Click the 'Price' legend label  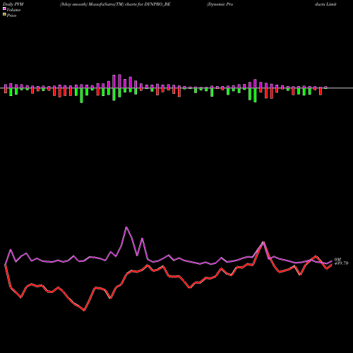point(11,16)
